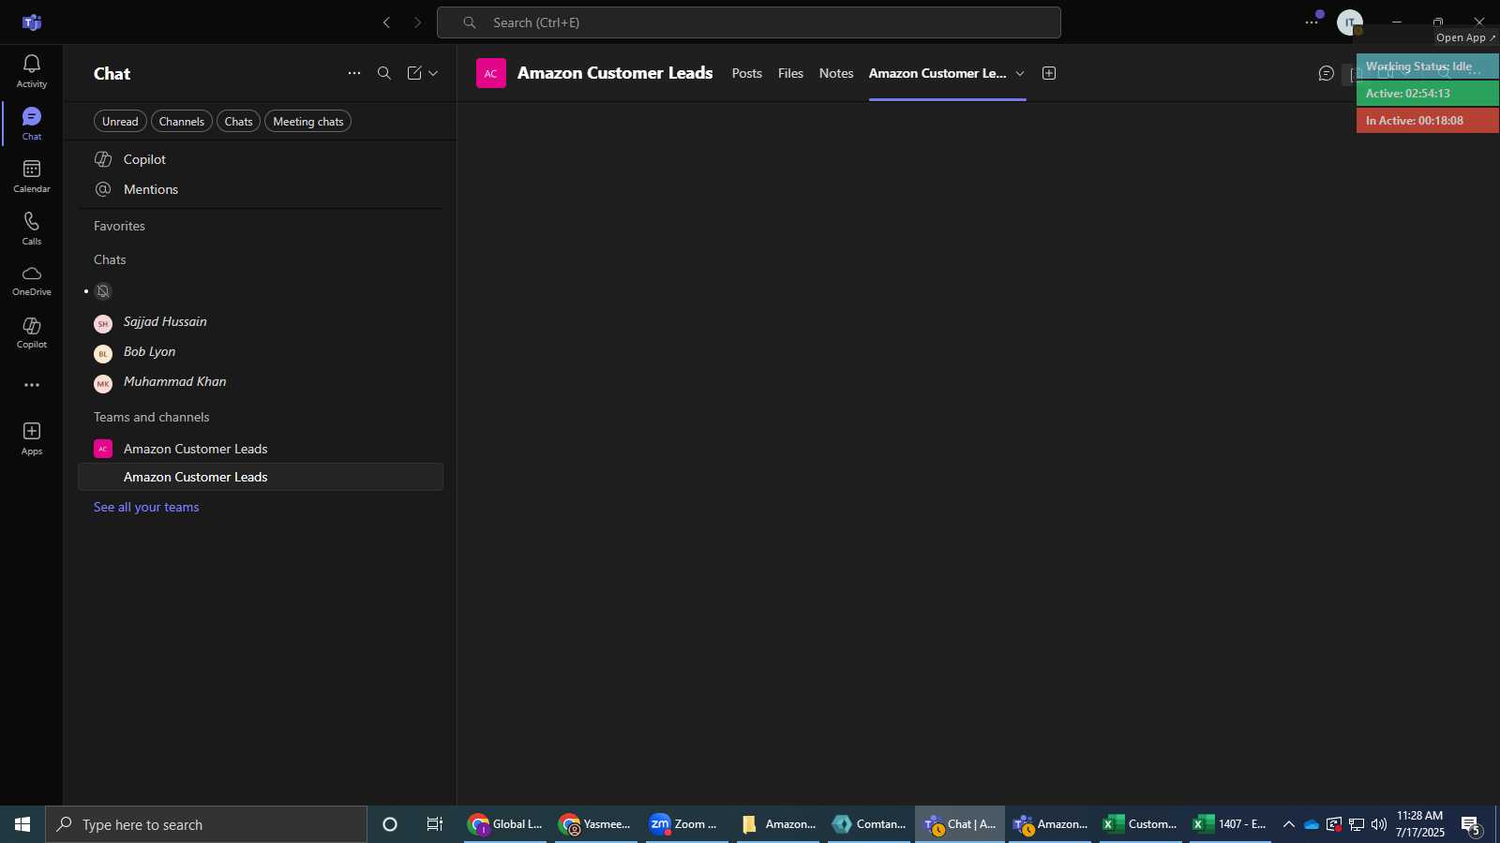This screenshot has height=843, width=1500.
Task: Click the AC channel avatar in header
Action: pyautogui.click(x=491, y=73)
